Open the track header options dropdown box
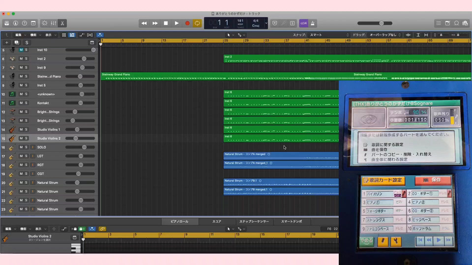This screenshot has height=265, width=472. (x=92, y=43)
